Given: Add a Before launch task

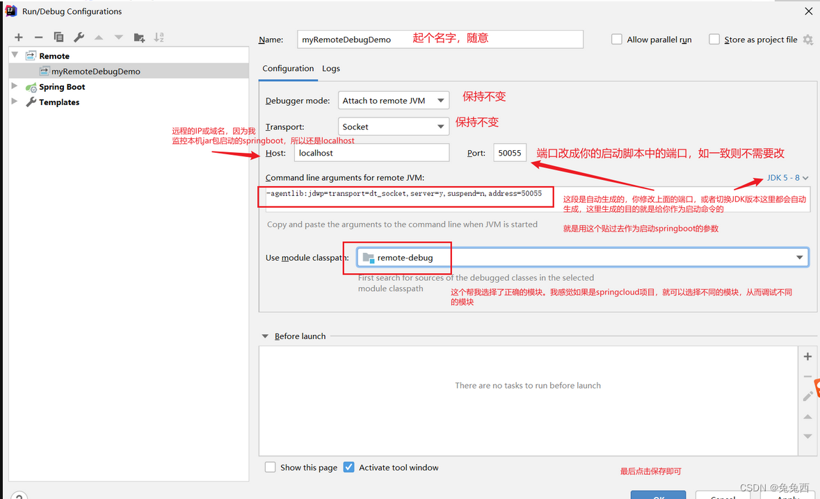Looking at the screenshot, I should (x=807, y=357).
